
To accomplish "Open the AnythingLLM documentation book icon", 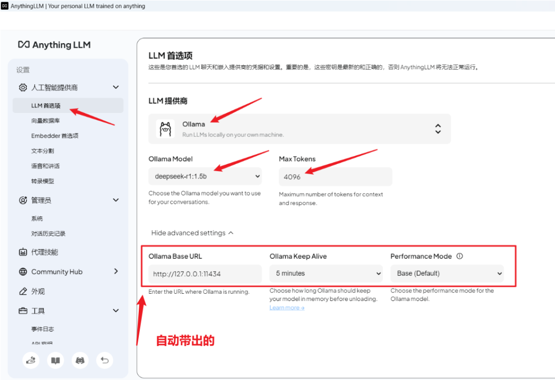I will tap(55, 360).
